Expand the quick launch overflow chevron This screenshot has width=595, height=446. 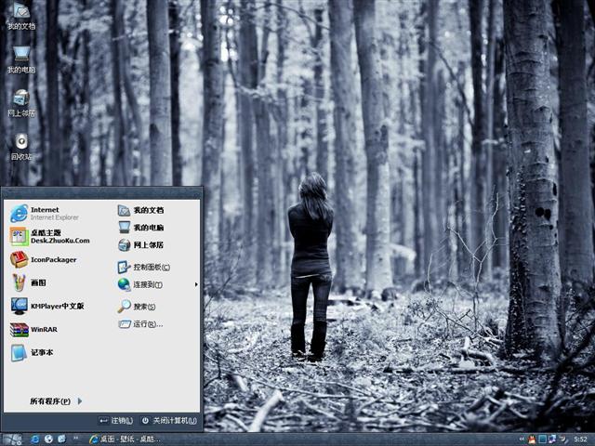[75, 438]
